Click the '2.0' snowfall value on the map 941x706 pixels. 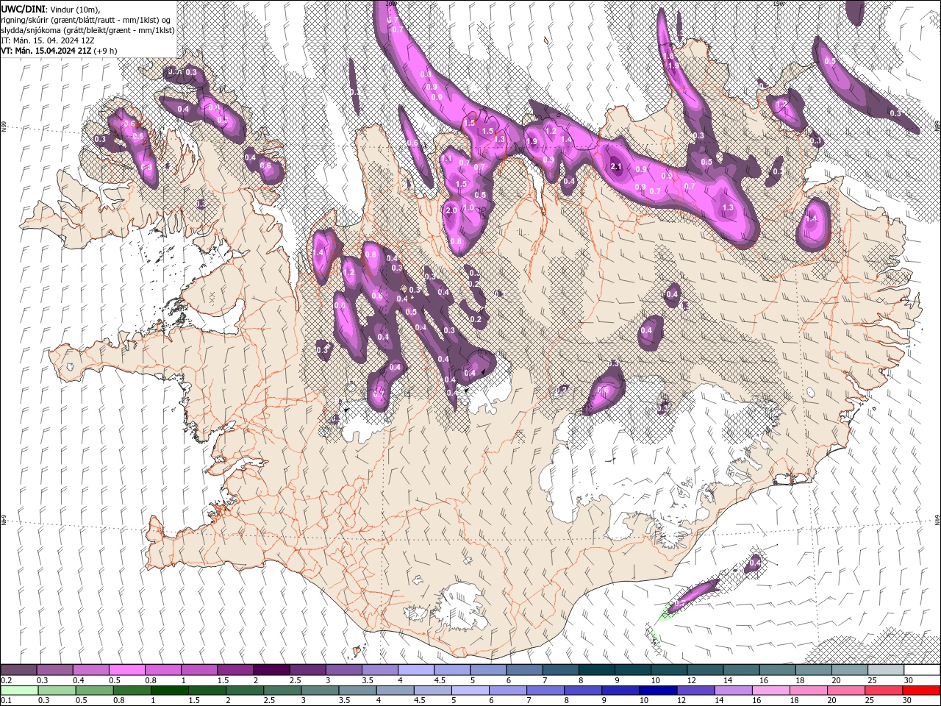pyautogui.click(x=451, y=210)
